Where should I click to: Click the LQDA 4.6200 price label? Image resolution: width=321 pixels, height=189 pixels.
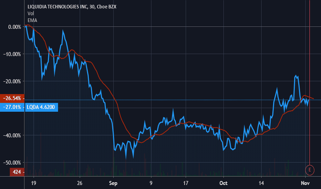click(x=41, y=107)
